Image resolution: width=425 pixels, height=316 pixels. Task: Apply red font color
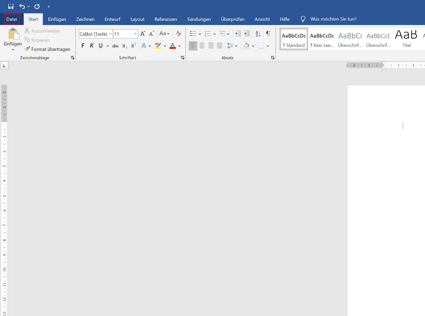pos(172,46)
